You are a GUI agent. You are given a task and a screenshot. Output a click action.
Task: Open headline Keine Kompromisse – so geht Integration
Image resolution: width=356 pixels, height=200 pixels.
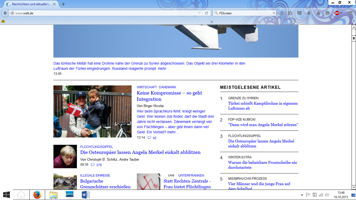click(x=169, y=96)
